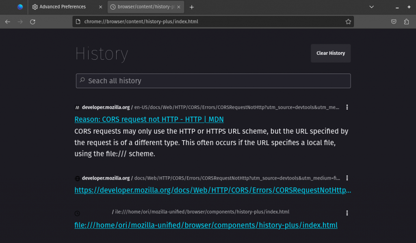Open the https://developer.mozilla.org/docs/Web link
416x243 pixels.
[213, 190]
